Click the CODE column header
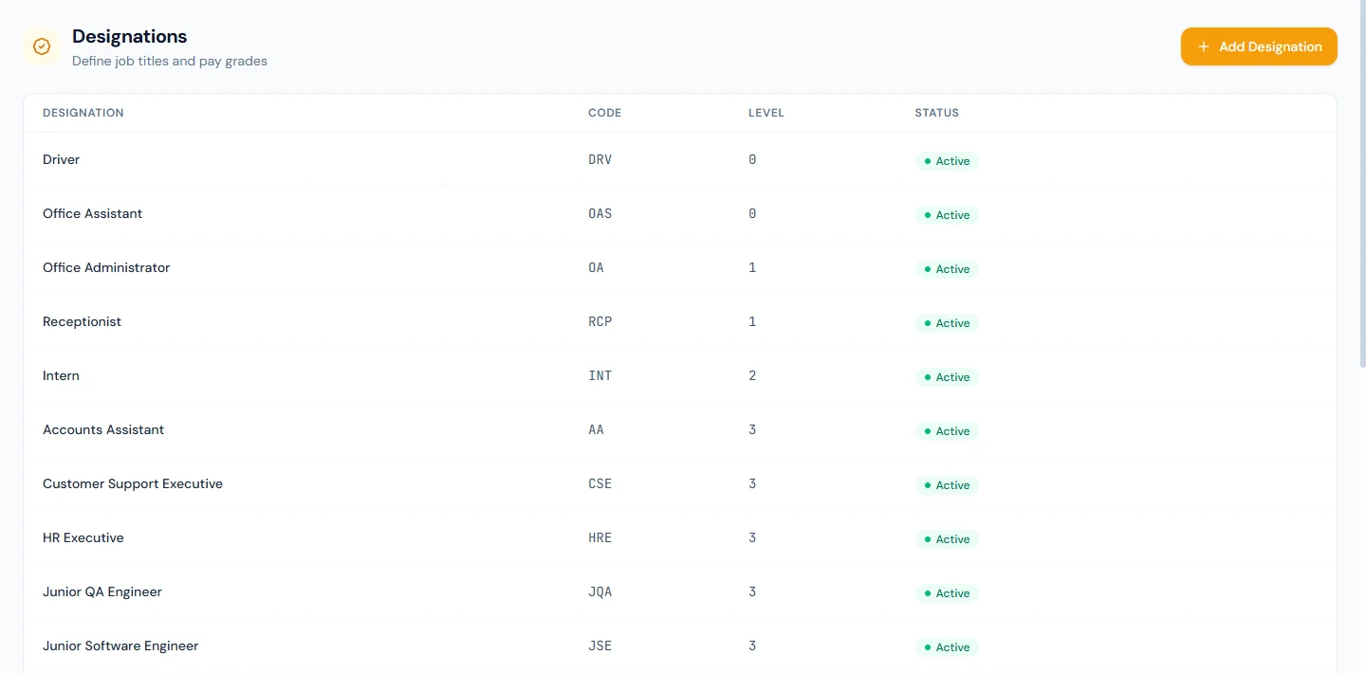Image resolution: width=1366 pixels, height=673 pixels. [x=605, y=113]
